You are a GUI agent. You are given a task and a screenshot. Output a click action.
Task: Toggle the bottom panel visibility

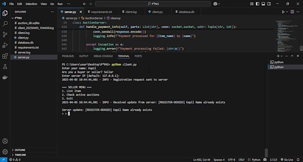pos(263,4)
